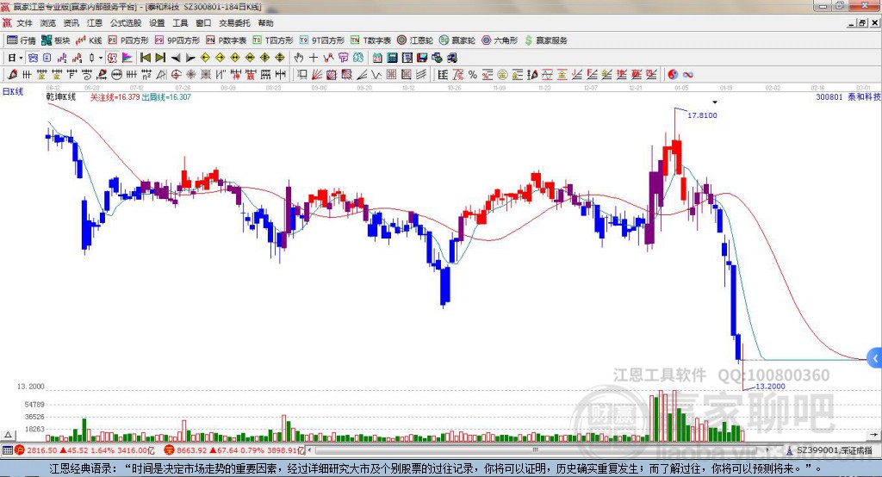882x477 pixels.
Task: Click the 深 Shenzhen index status icon
Action: tap(169, 450)
